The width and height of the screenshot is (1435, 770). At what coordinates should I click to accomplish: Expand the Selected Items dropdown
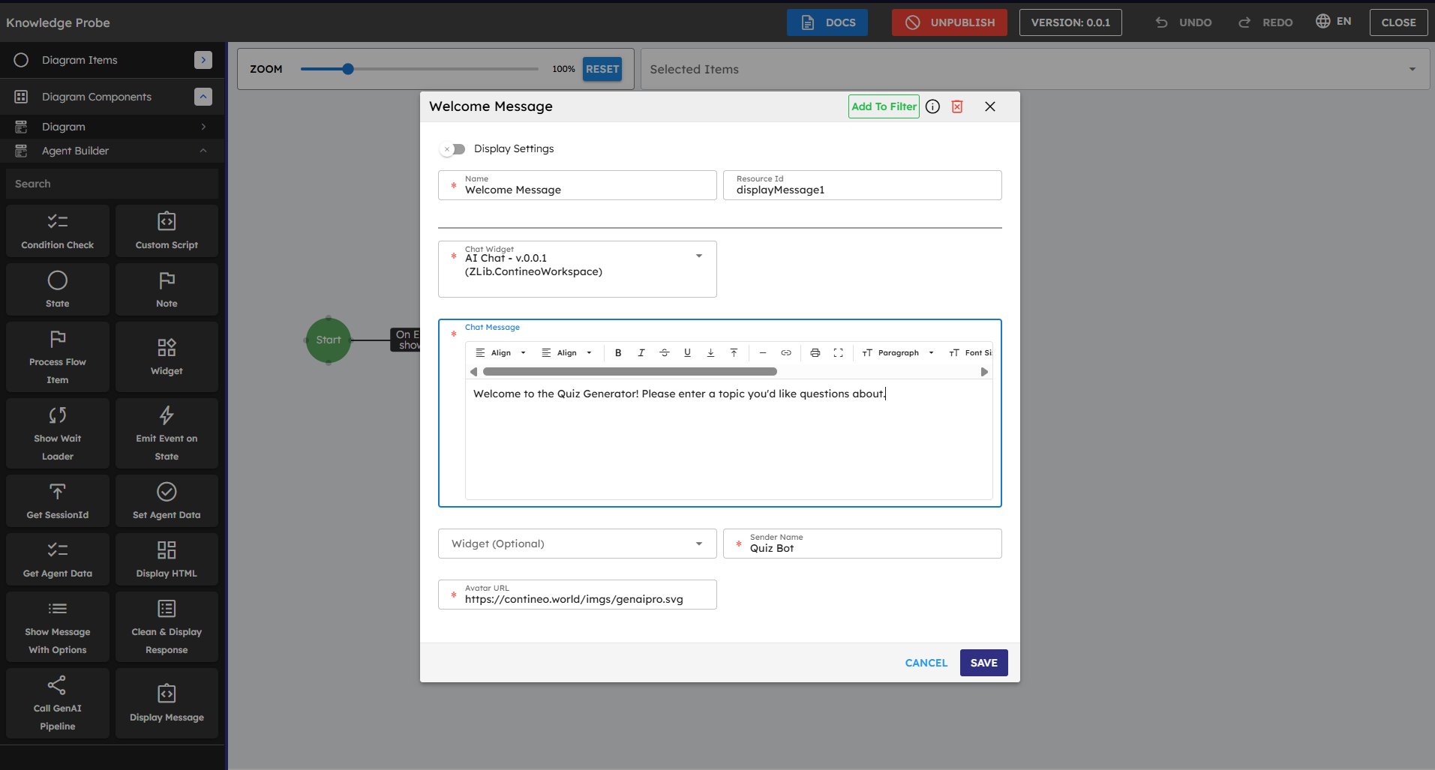(x=1412, y=69)
